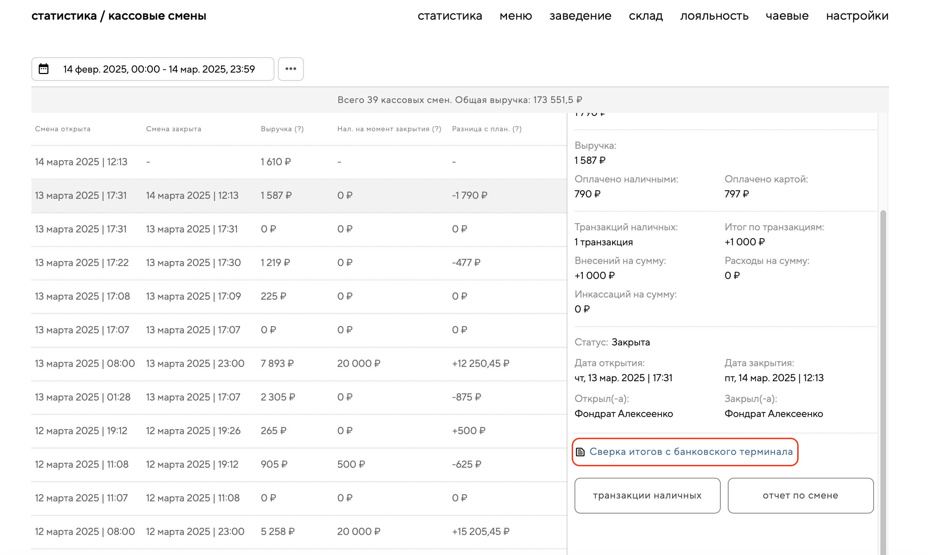Click the document icon beside Сверка итогов
The width and height of the screenshot is (944, 555).
click(580, 452)
